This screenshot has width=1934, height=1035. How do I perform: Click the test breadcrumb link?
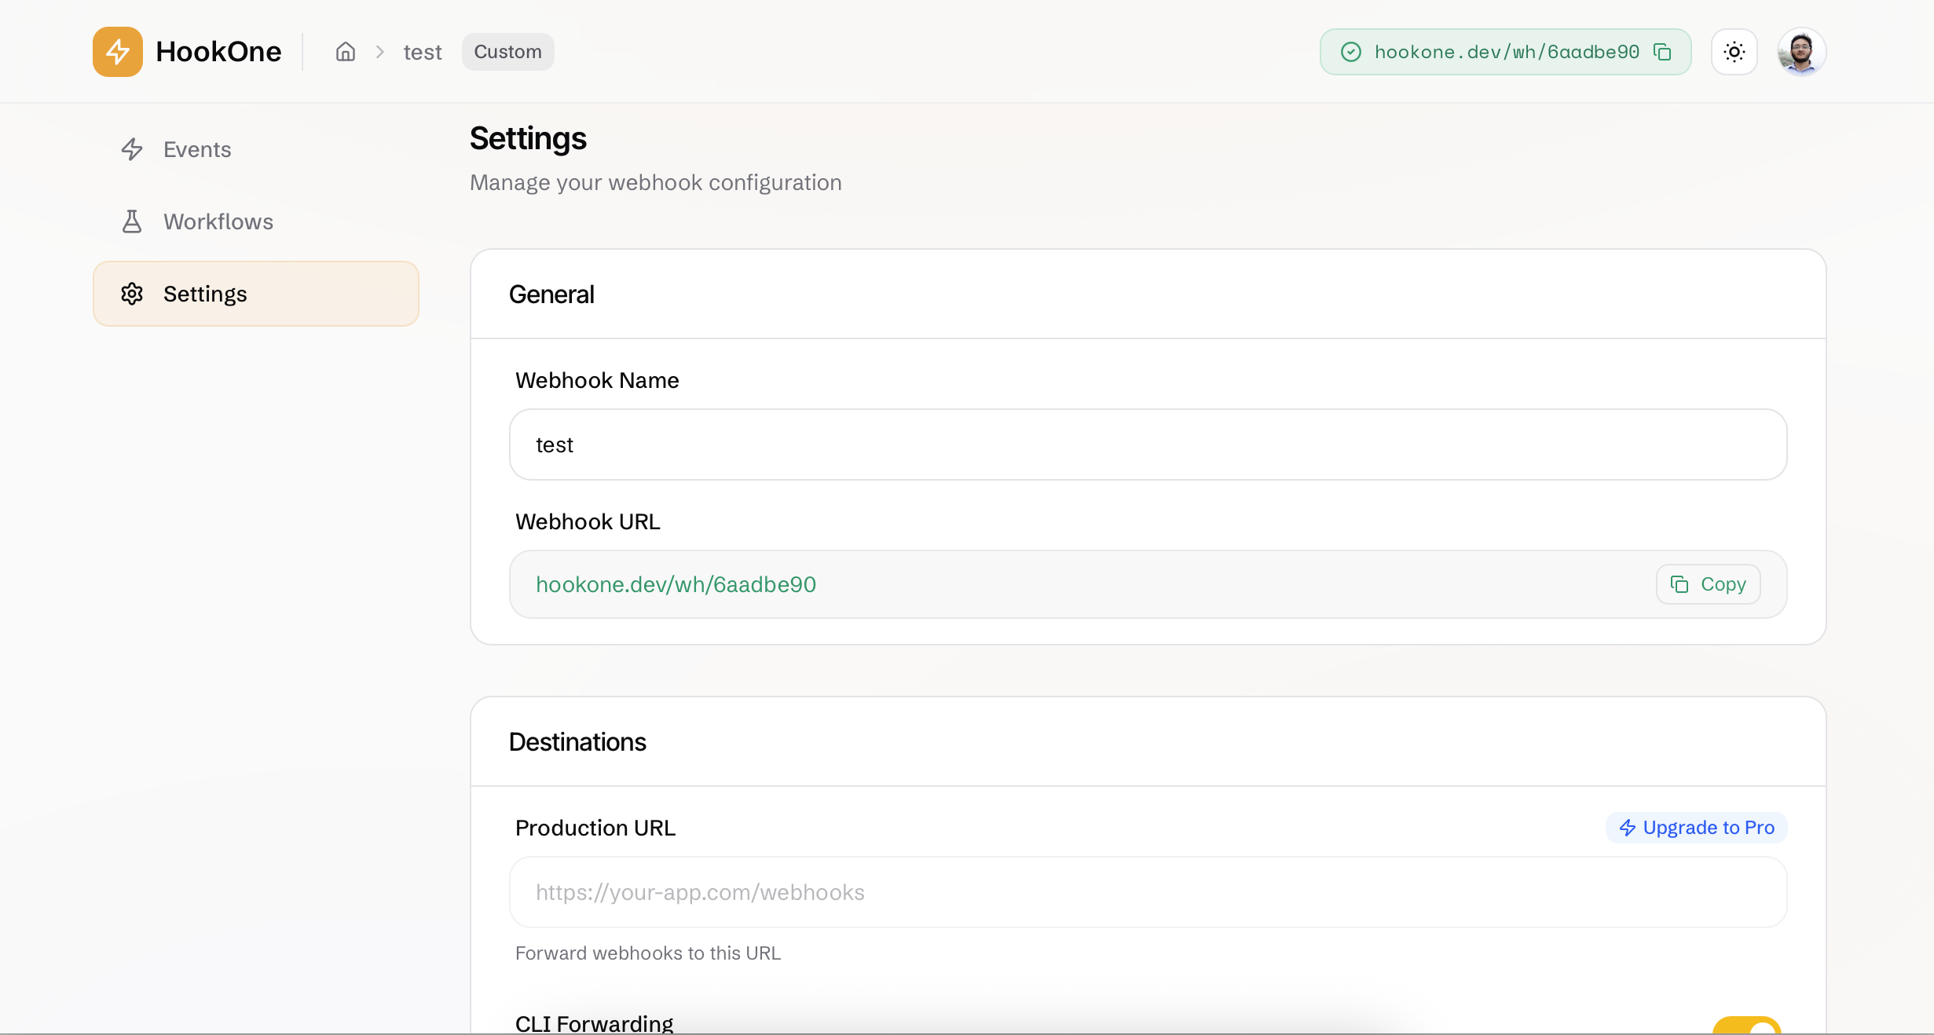point(423,52)
